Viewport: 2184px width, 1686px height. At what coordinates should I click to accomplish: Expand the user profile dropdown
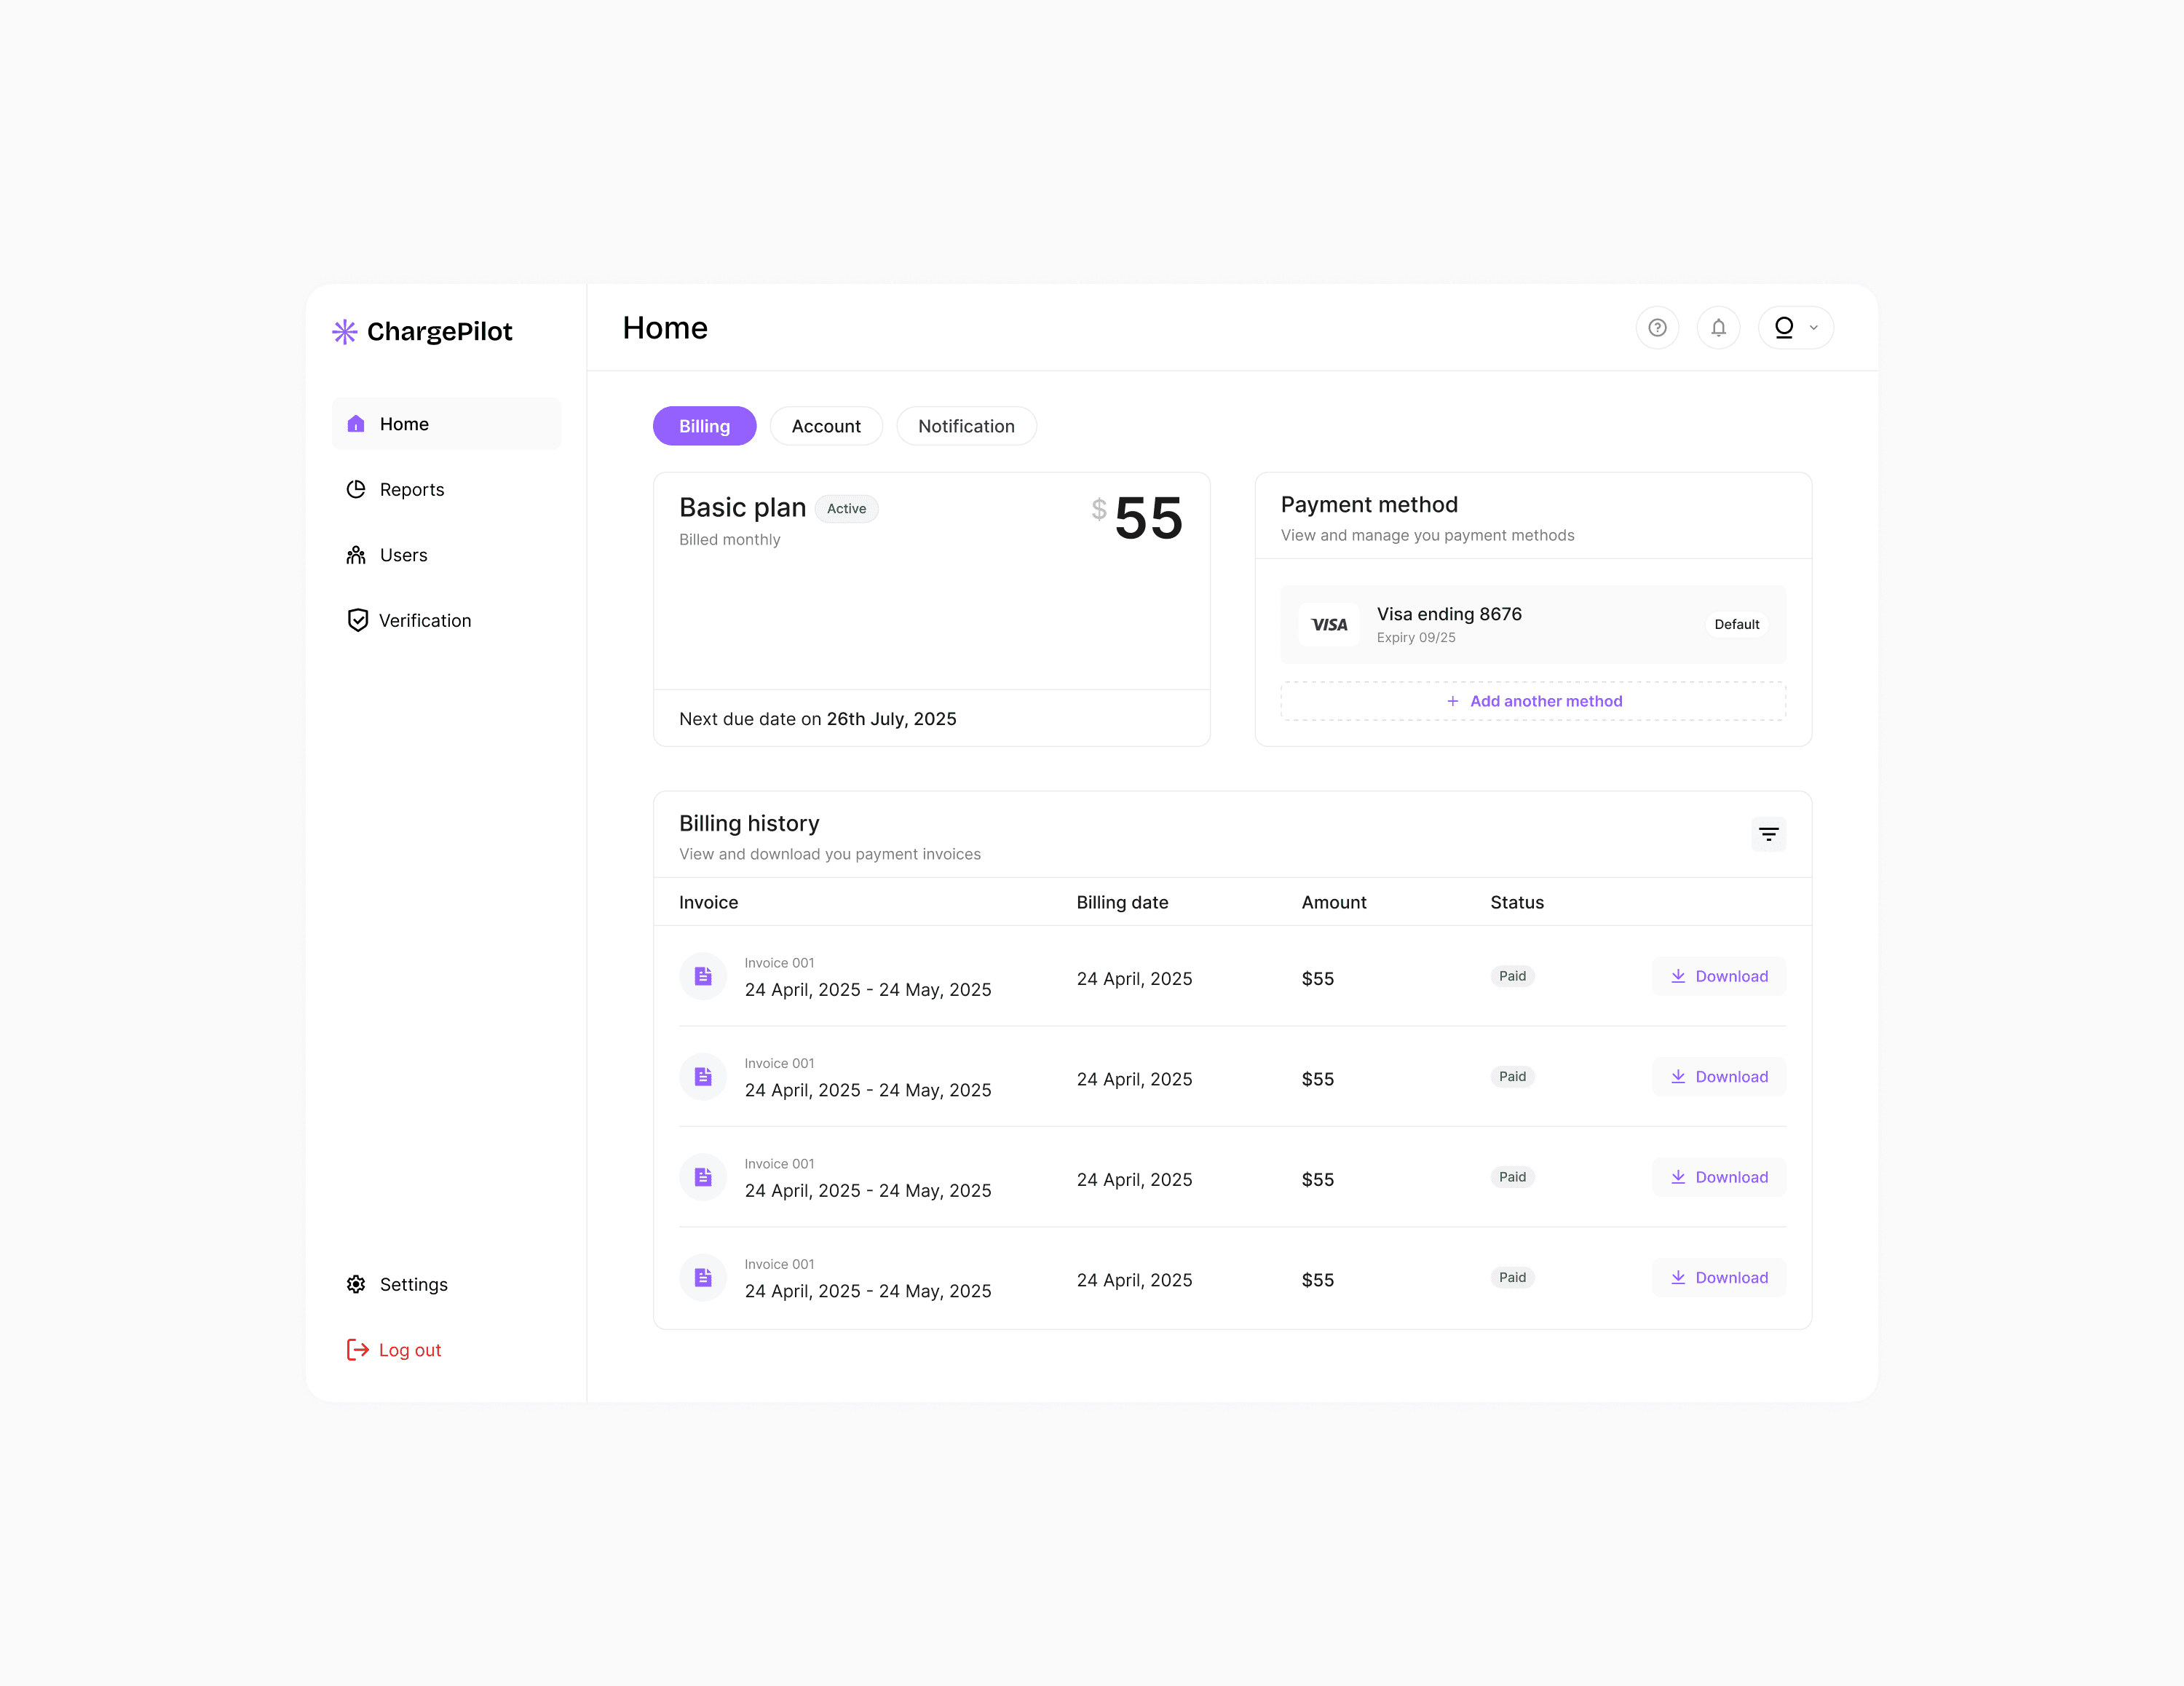tap(1796, 327)
